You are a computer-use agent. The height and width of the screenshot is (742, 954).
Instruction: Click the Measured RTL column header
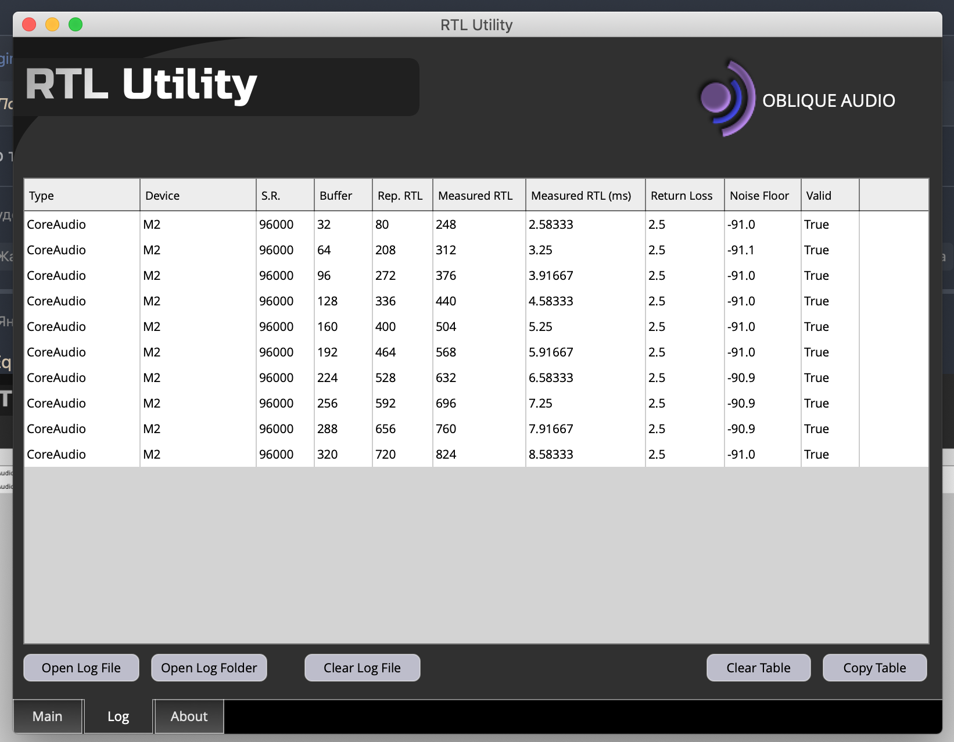479,195
